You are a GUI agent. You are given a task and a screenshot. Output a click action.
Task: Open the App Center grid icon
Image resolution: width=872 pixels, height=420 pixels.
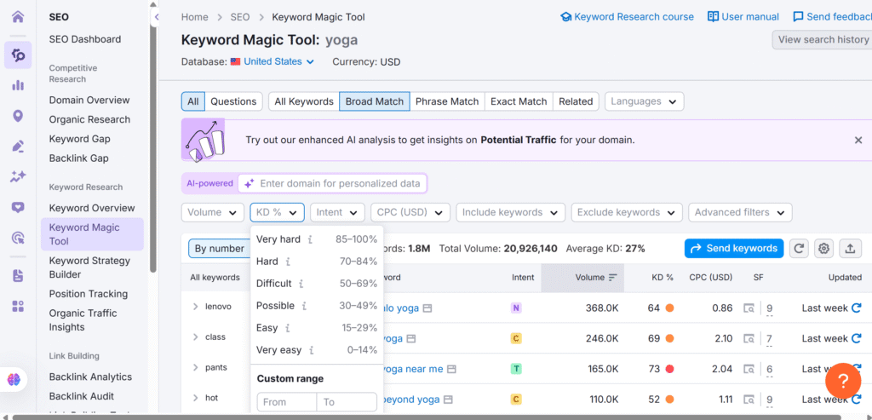click(x=18, y=306)
